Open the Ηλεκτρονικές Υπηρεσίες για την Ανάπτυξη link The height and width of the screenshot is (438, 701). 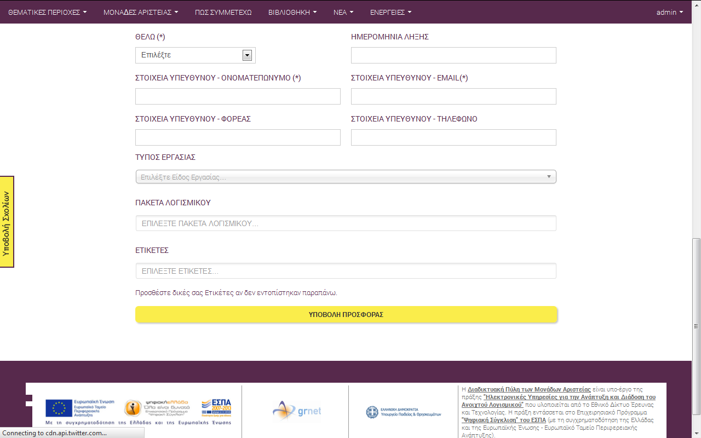559,401
